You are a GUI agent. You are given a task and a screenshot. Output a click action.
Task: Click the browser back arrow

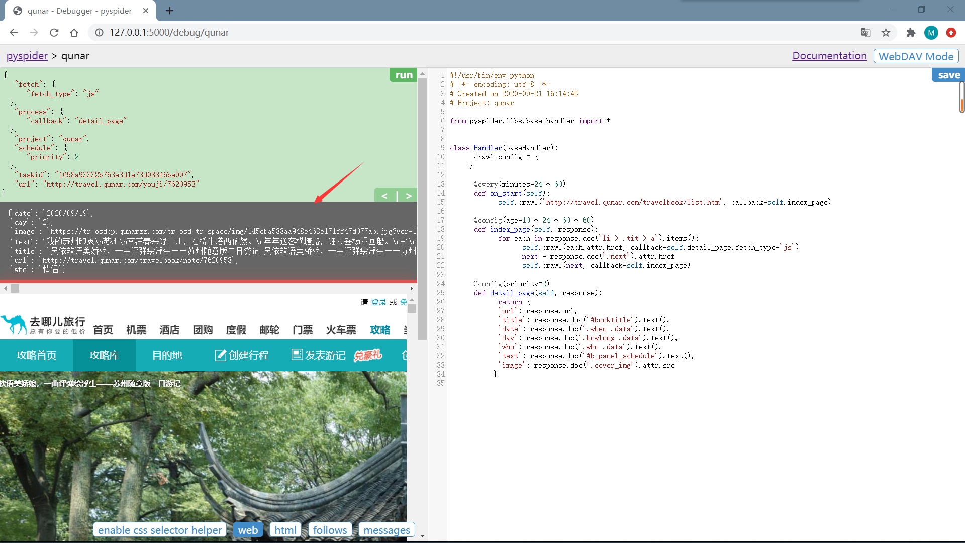click(14, 33)
